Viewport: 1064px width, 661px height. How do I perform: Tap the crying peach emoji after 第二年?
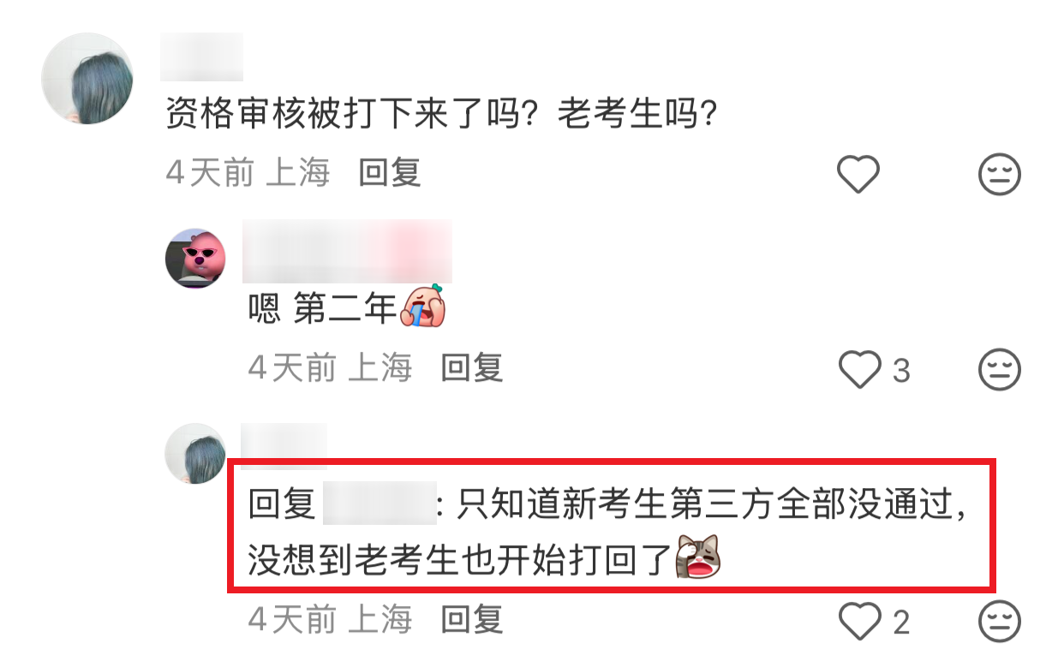[423, 307]
